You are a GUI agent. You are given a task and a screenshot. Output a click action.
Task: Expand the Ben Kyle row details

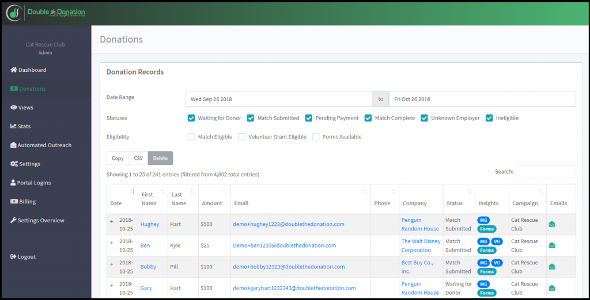(111, 243)
